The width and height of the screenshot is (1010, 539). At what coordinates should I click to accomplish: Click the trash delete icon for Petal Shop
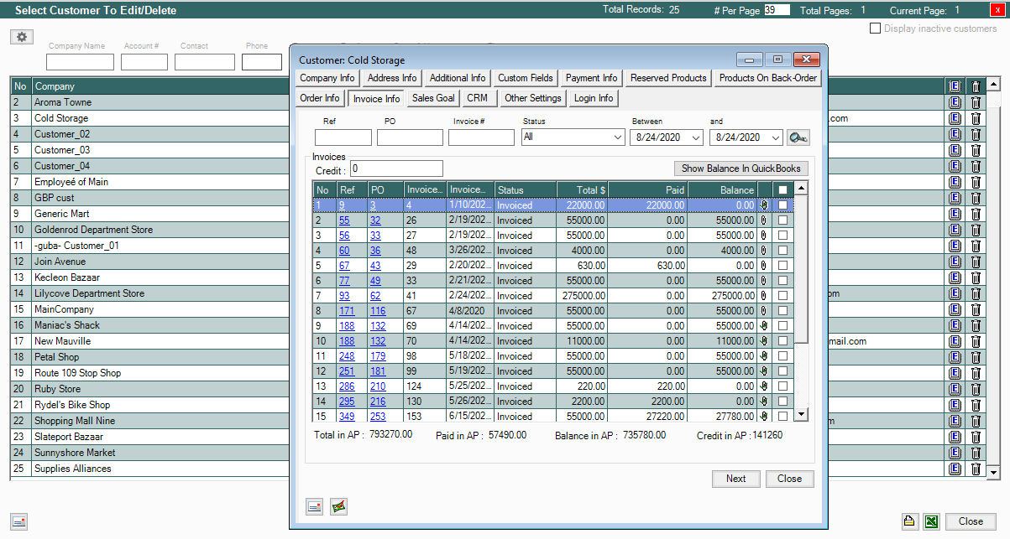pos(976,357)
